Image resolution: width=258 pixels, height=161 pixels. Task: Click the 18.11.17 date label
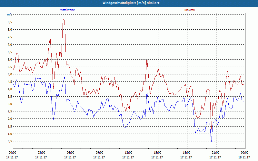coord(244,157)
